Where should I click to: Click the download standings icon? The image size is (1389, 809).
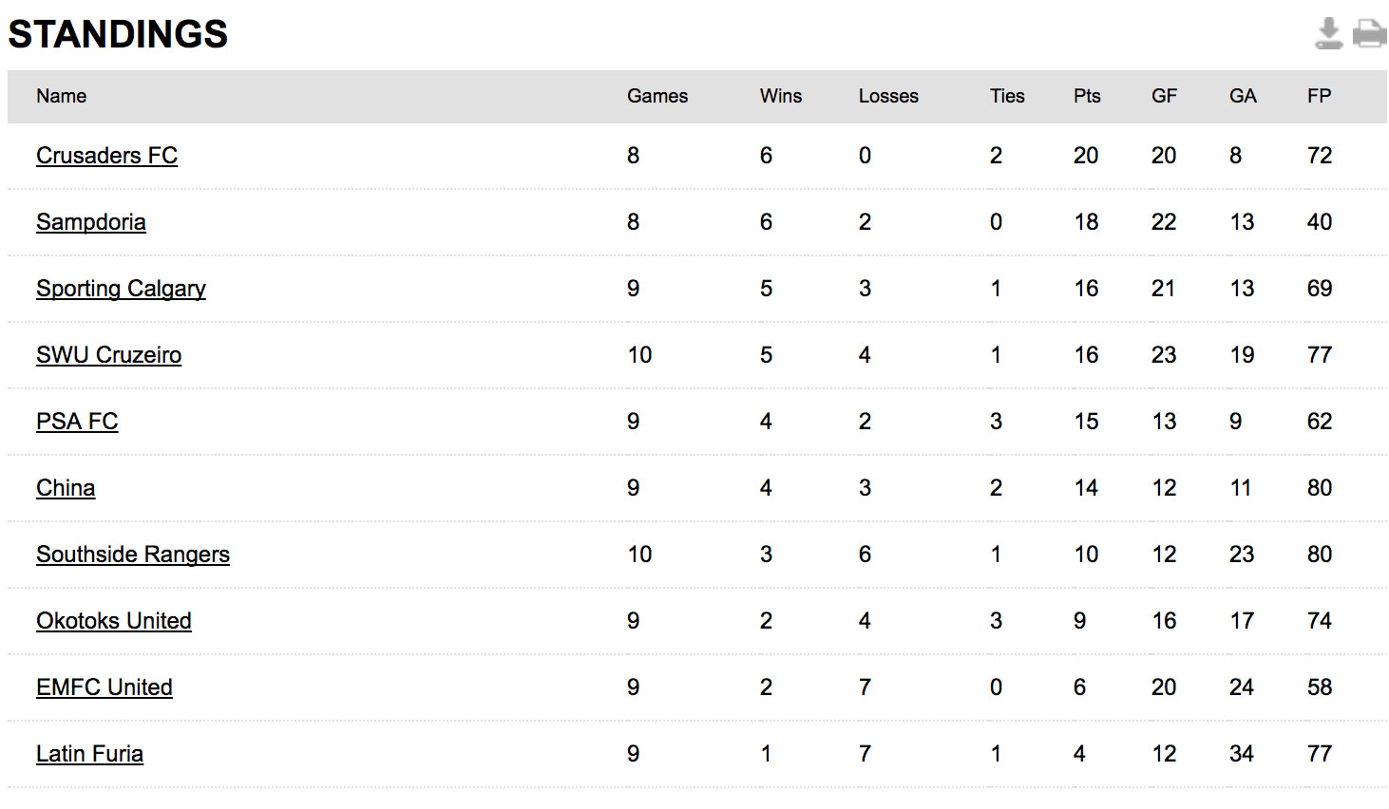(x=1328, y=33)
